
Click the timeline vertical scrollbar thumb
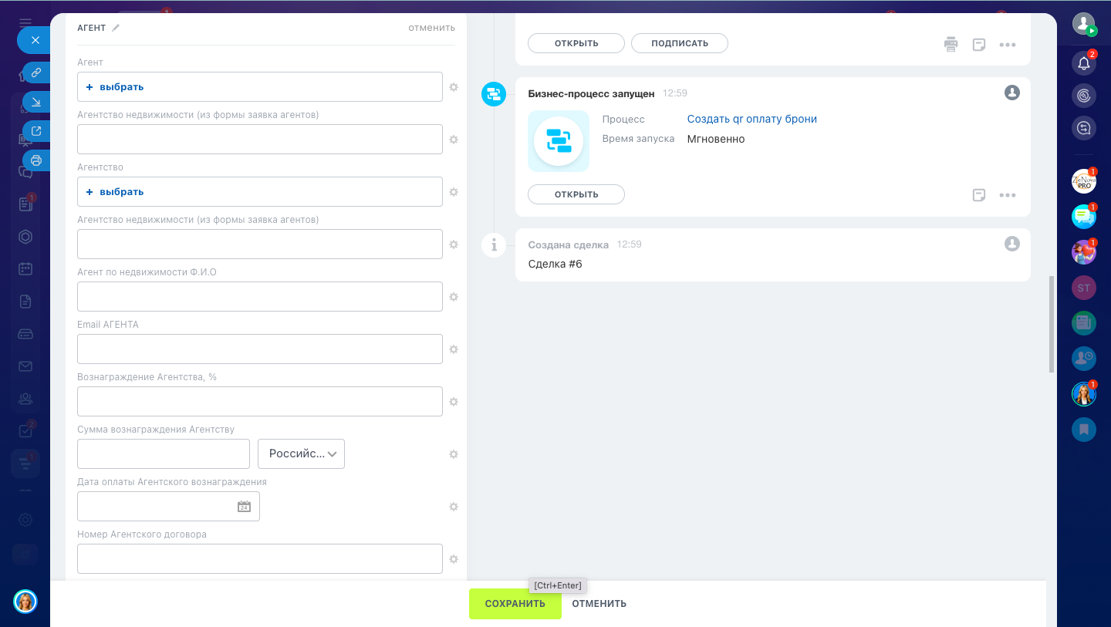[1052, 324]
